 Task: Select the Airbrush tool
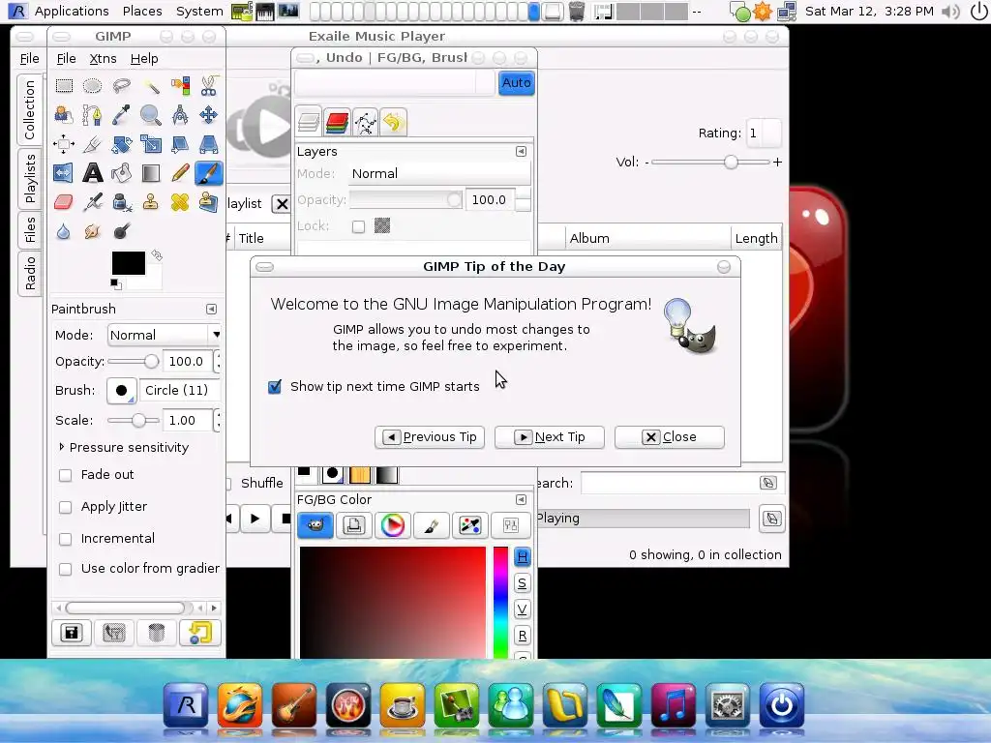[92, 202]
